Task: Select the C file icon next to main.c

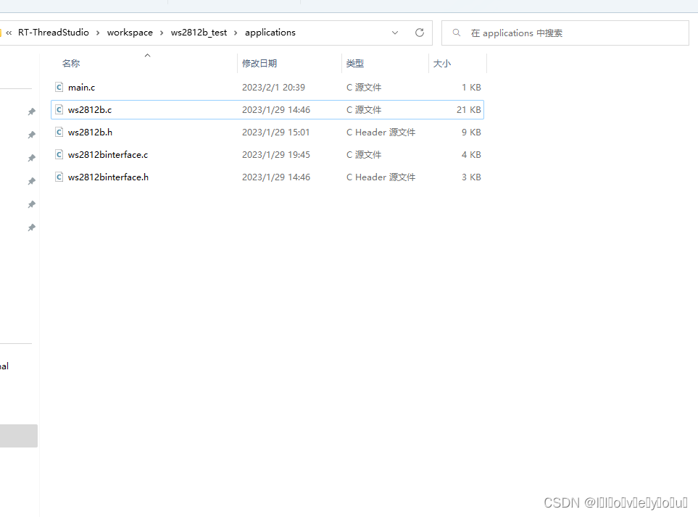Action: point(59,87)
